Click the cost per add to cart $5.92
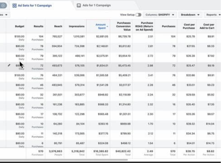221x163 pixels. [211, 95]
